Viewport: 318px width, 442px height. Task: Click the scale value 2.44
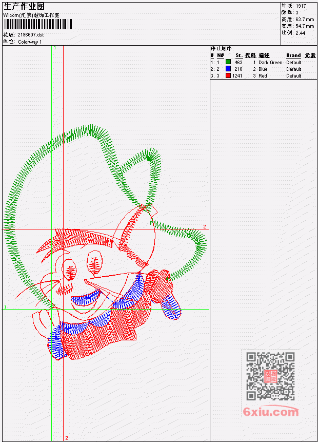click(x=300, y=33)
